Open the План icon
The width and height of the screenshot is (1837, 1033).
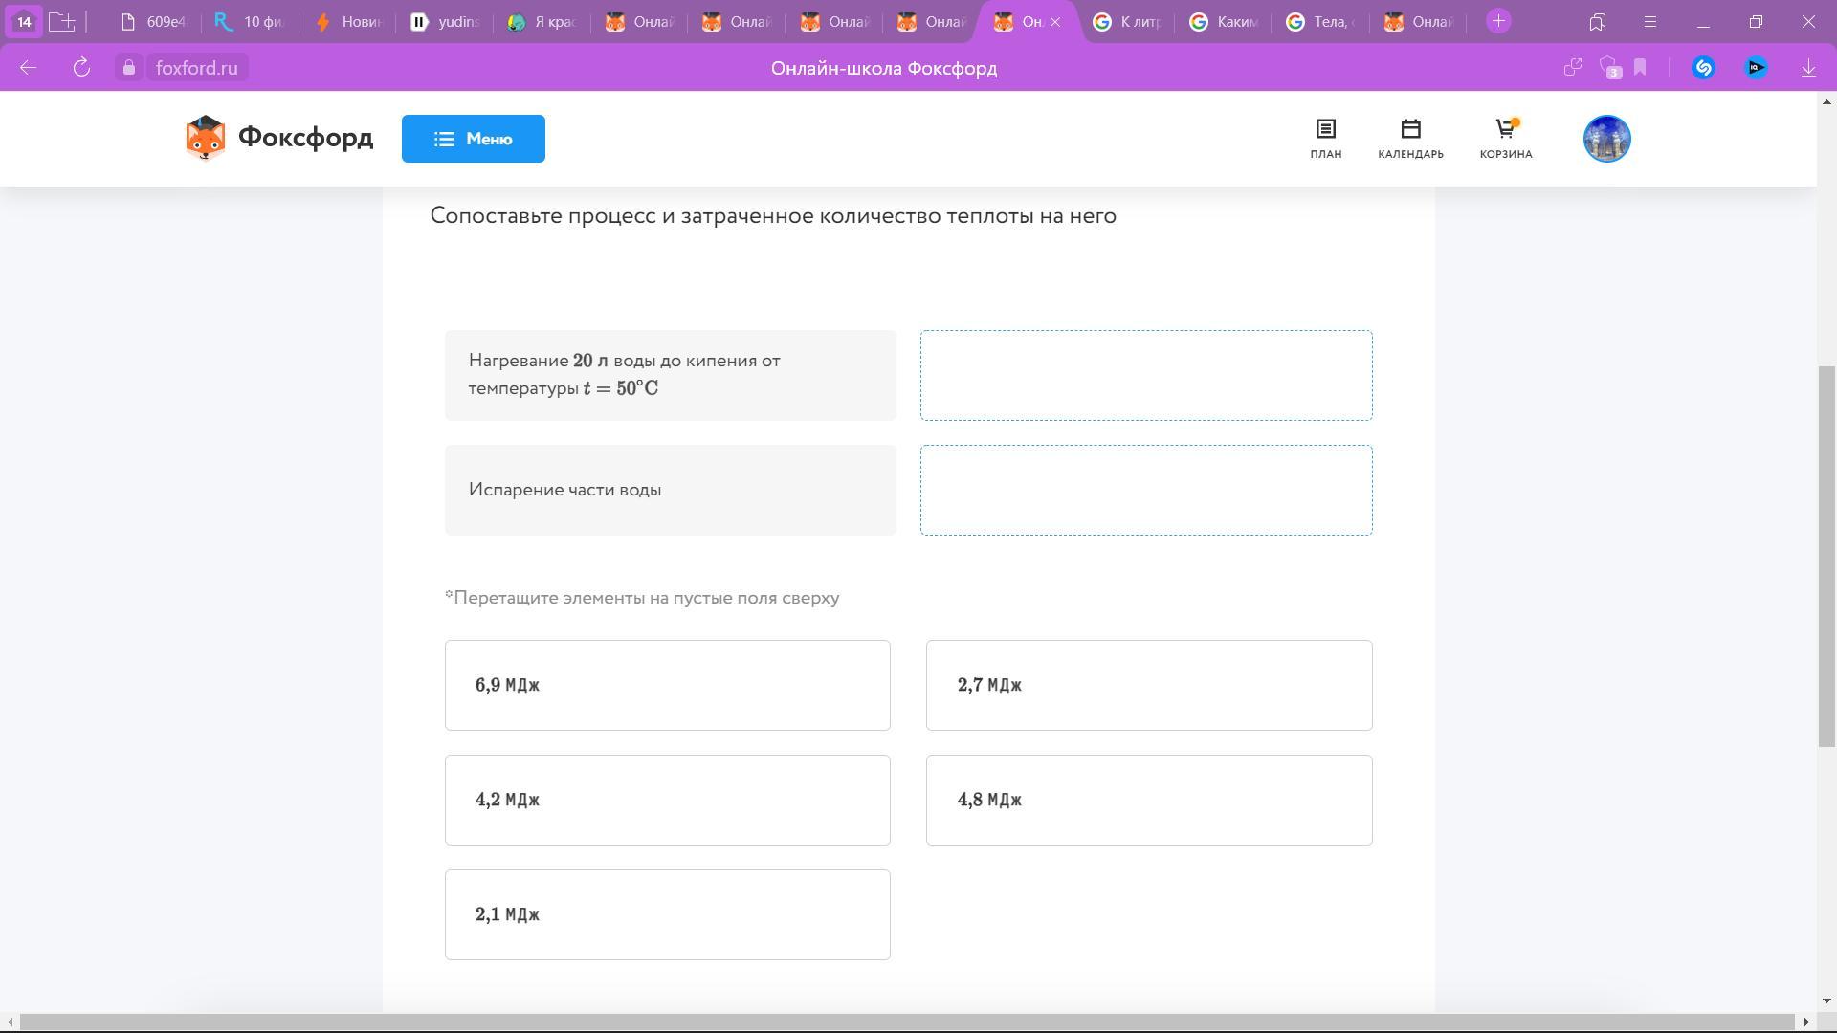tap(1325, 139)
